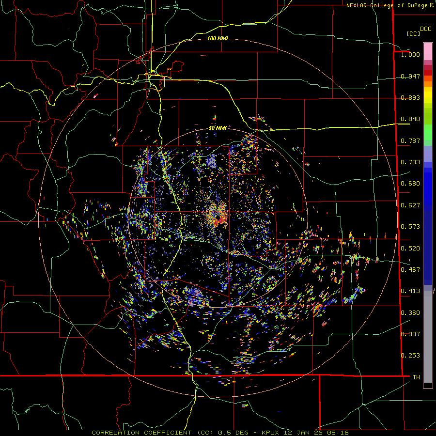Select the 0.627 scale value
The height and width of the screenshot is (436, 436).
point(410,205)
